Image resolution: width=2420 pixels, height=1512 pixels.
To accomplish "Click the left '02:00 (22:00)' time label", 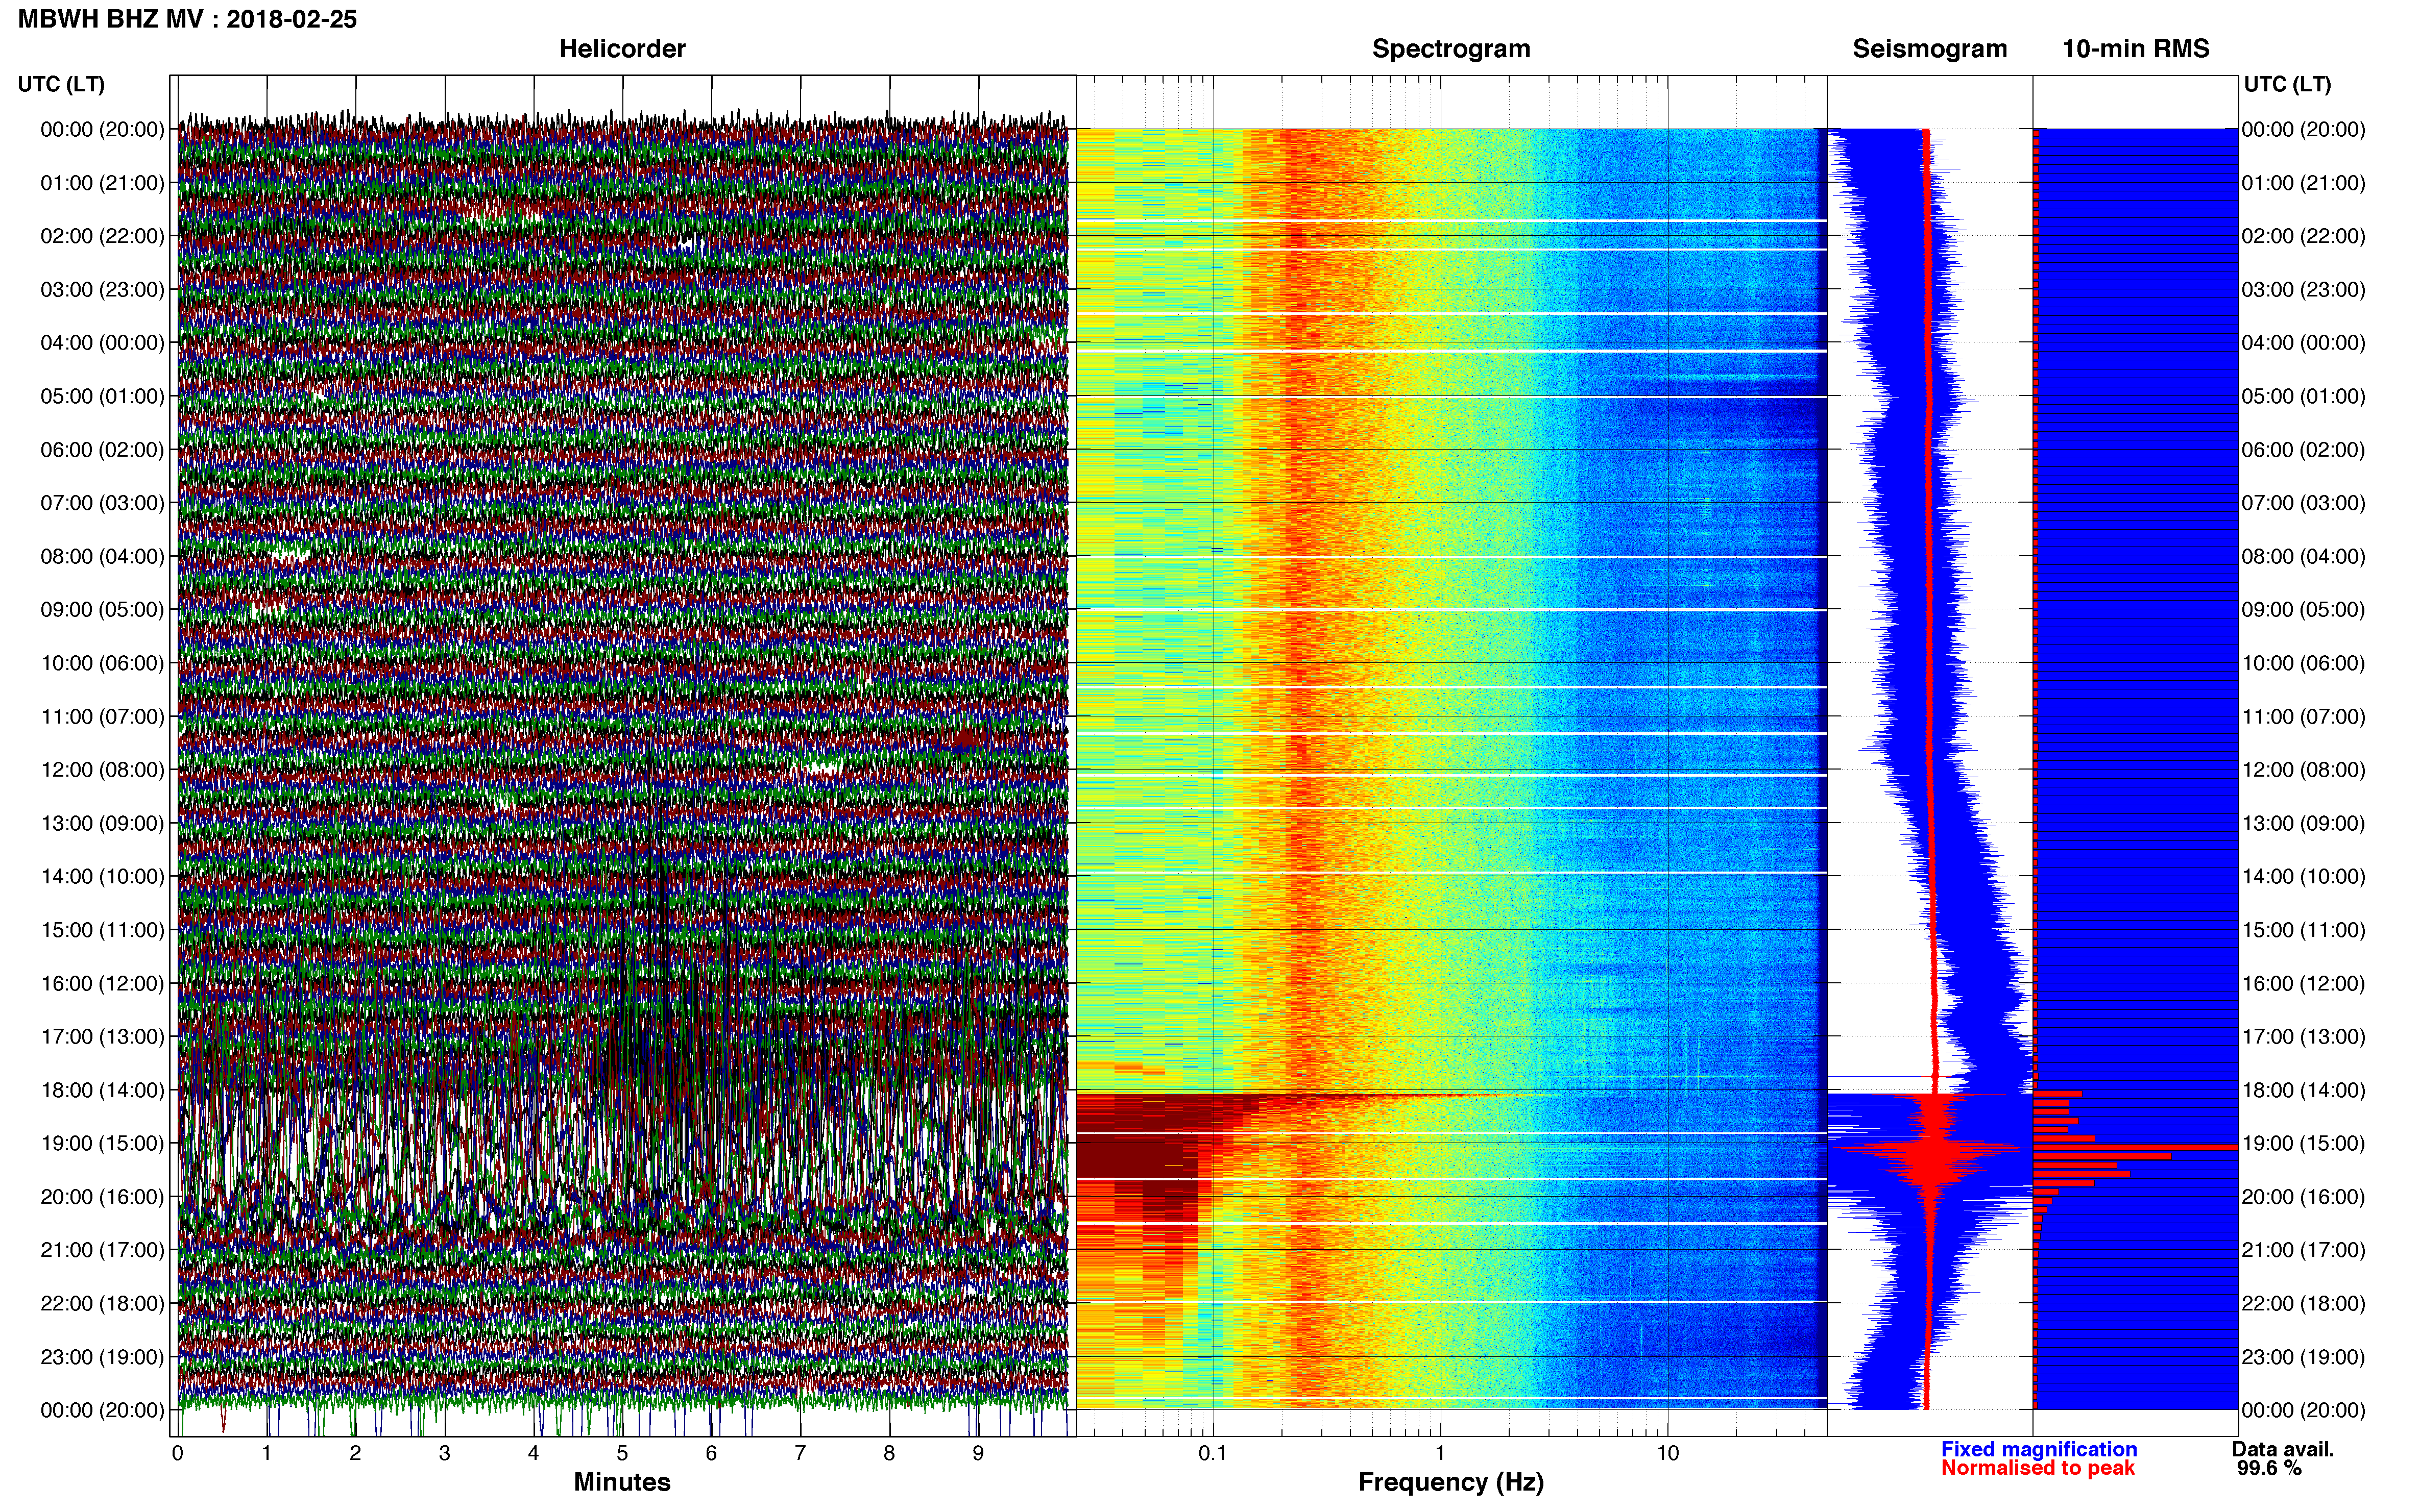I will pyautogui.click(x=102, y=236).
